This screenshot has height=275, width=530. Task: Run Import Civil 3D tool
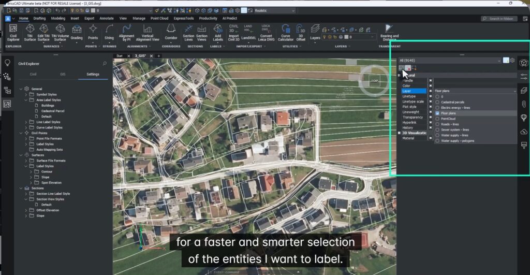point(233,33)
